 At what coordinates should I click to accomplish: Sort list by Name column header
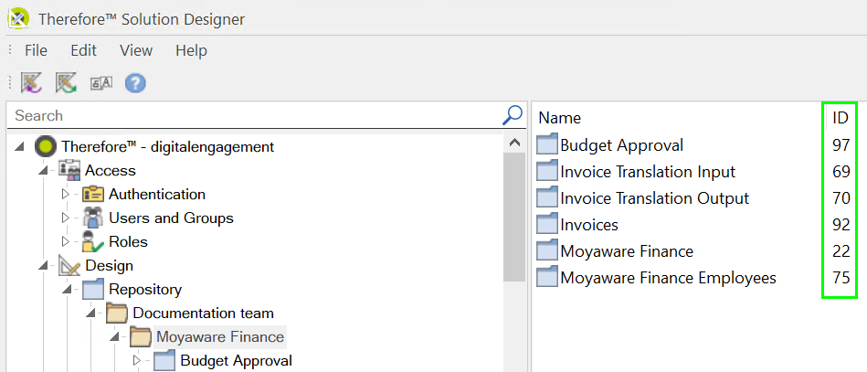(x=559, y=118)
